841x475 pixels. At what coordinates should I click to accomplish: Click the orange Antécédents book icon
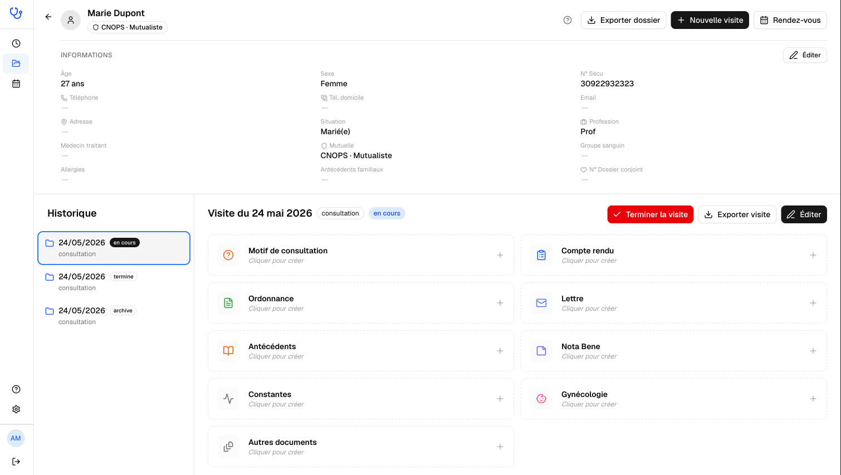pyautogui.click(x=228, y=351)
